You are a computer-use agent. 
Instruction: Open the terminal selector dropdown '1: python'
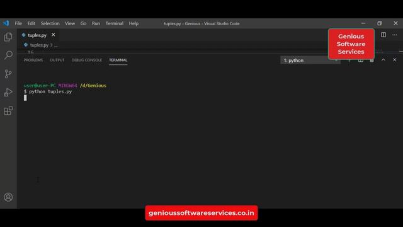coord(310,61)
